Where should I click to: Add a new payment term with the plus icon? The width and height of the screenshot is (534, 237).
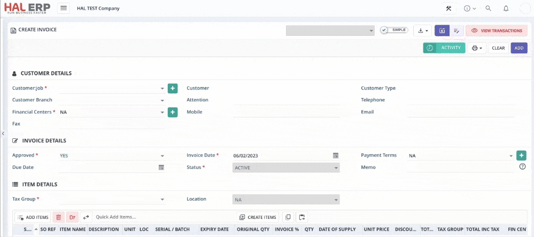click(x=521, y=155)
